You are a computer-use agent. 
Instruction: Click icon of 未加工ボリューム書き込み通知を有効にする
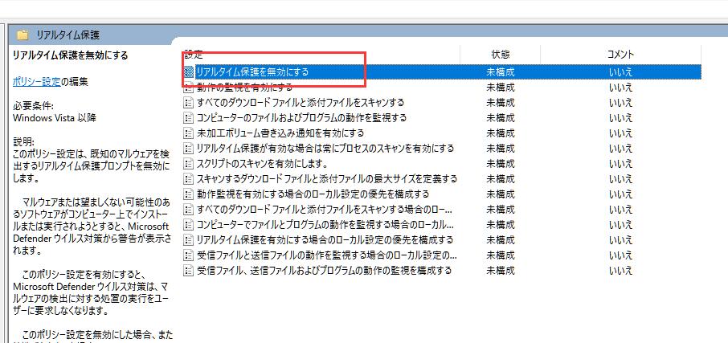coord(189,133)
